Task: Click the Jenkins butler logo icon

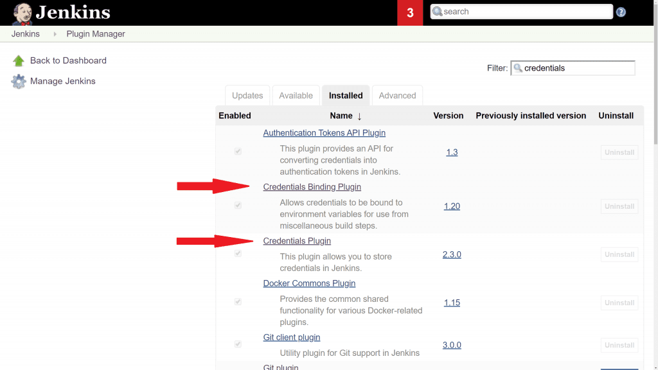Action: click(x=22, y=13)
